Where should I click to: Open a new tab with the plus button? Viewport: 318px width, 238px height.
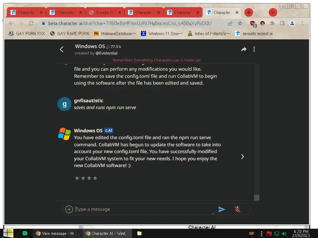click(249, 12)
